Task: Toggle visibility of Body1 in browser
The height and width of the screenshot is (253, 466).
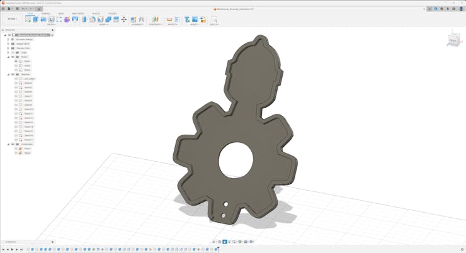Action: 16,61
